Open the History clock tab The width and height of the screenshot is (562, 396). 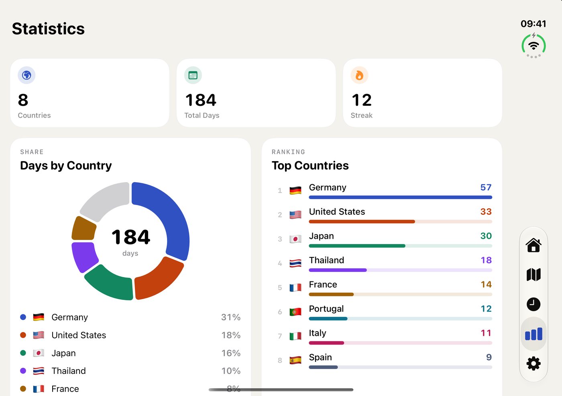click(533, 304)
